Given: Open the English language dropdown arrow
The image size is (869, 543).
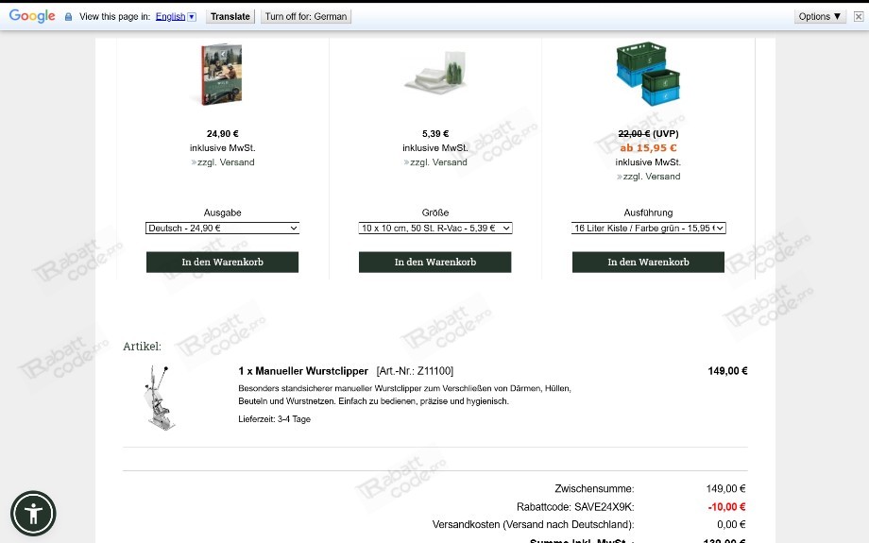Looking at the screenshot, I should coord(192,17).
